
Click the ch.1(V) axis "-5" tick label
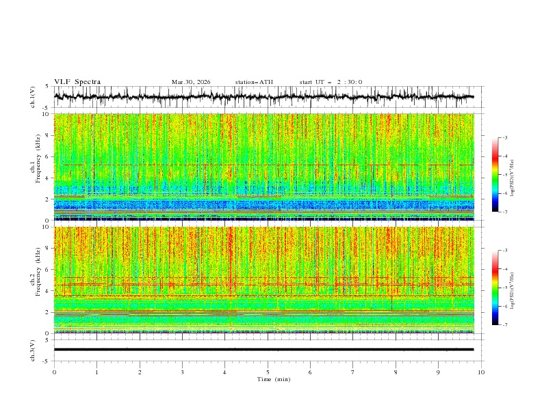coord(47,108)
